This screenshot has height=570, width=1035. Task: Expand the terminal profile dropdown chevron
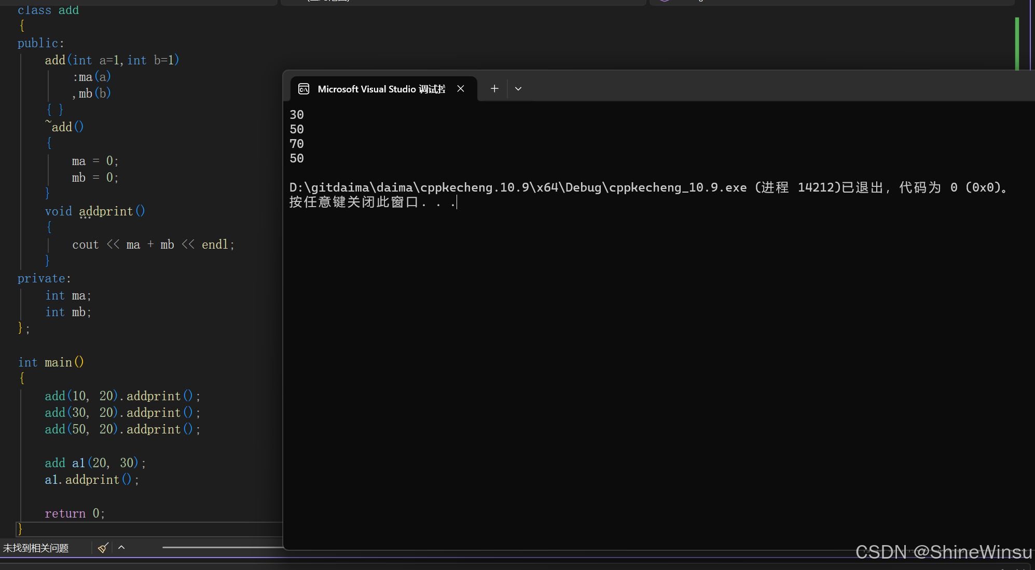click(x=518, y=89)
